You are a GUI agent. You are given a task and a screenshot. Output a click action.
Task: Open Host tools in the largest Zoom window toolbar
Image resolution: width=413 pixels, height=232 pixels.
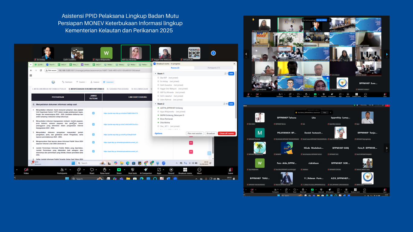132,170
